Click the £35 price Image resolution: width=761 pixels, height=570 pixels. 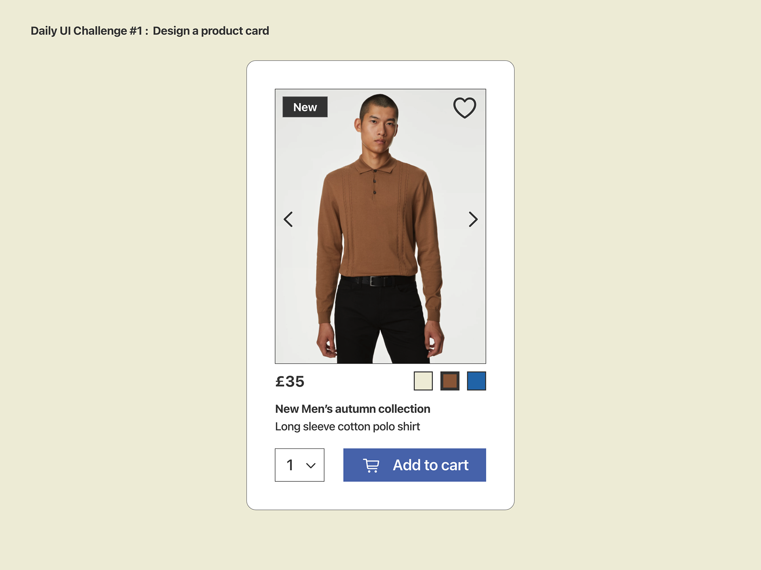(x=290, y=382)
